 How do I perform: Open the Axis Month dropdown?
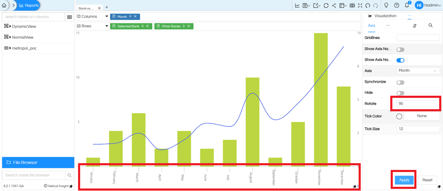click(x=418, y=71)
